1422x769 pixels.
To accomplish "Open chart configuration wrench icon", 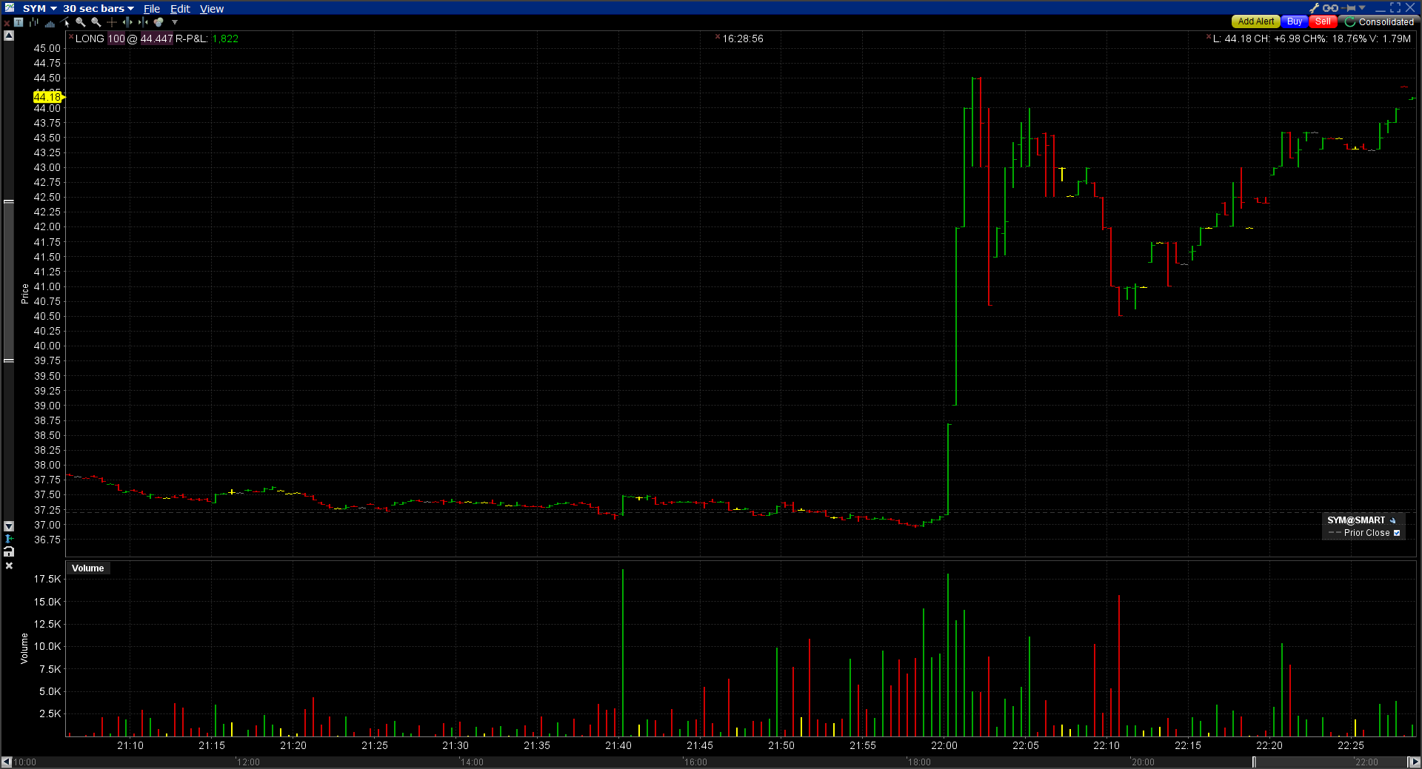I will pyautogui.click(x=1314, y=8).
